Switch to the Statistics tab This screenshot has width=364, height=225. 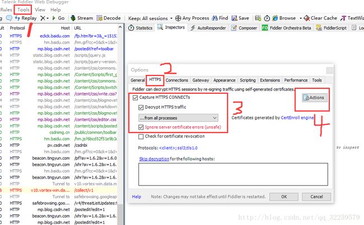point(141,28)
